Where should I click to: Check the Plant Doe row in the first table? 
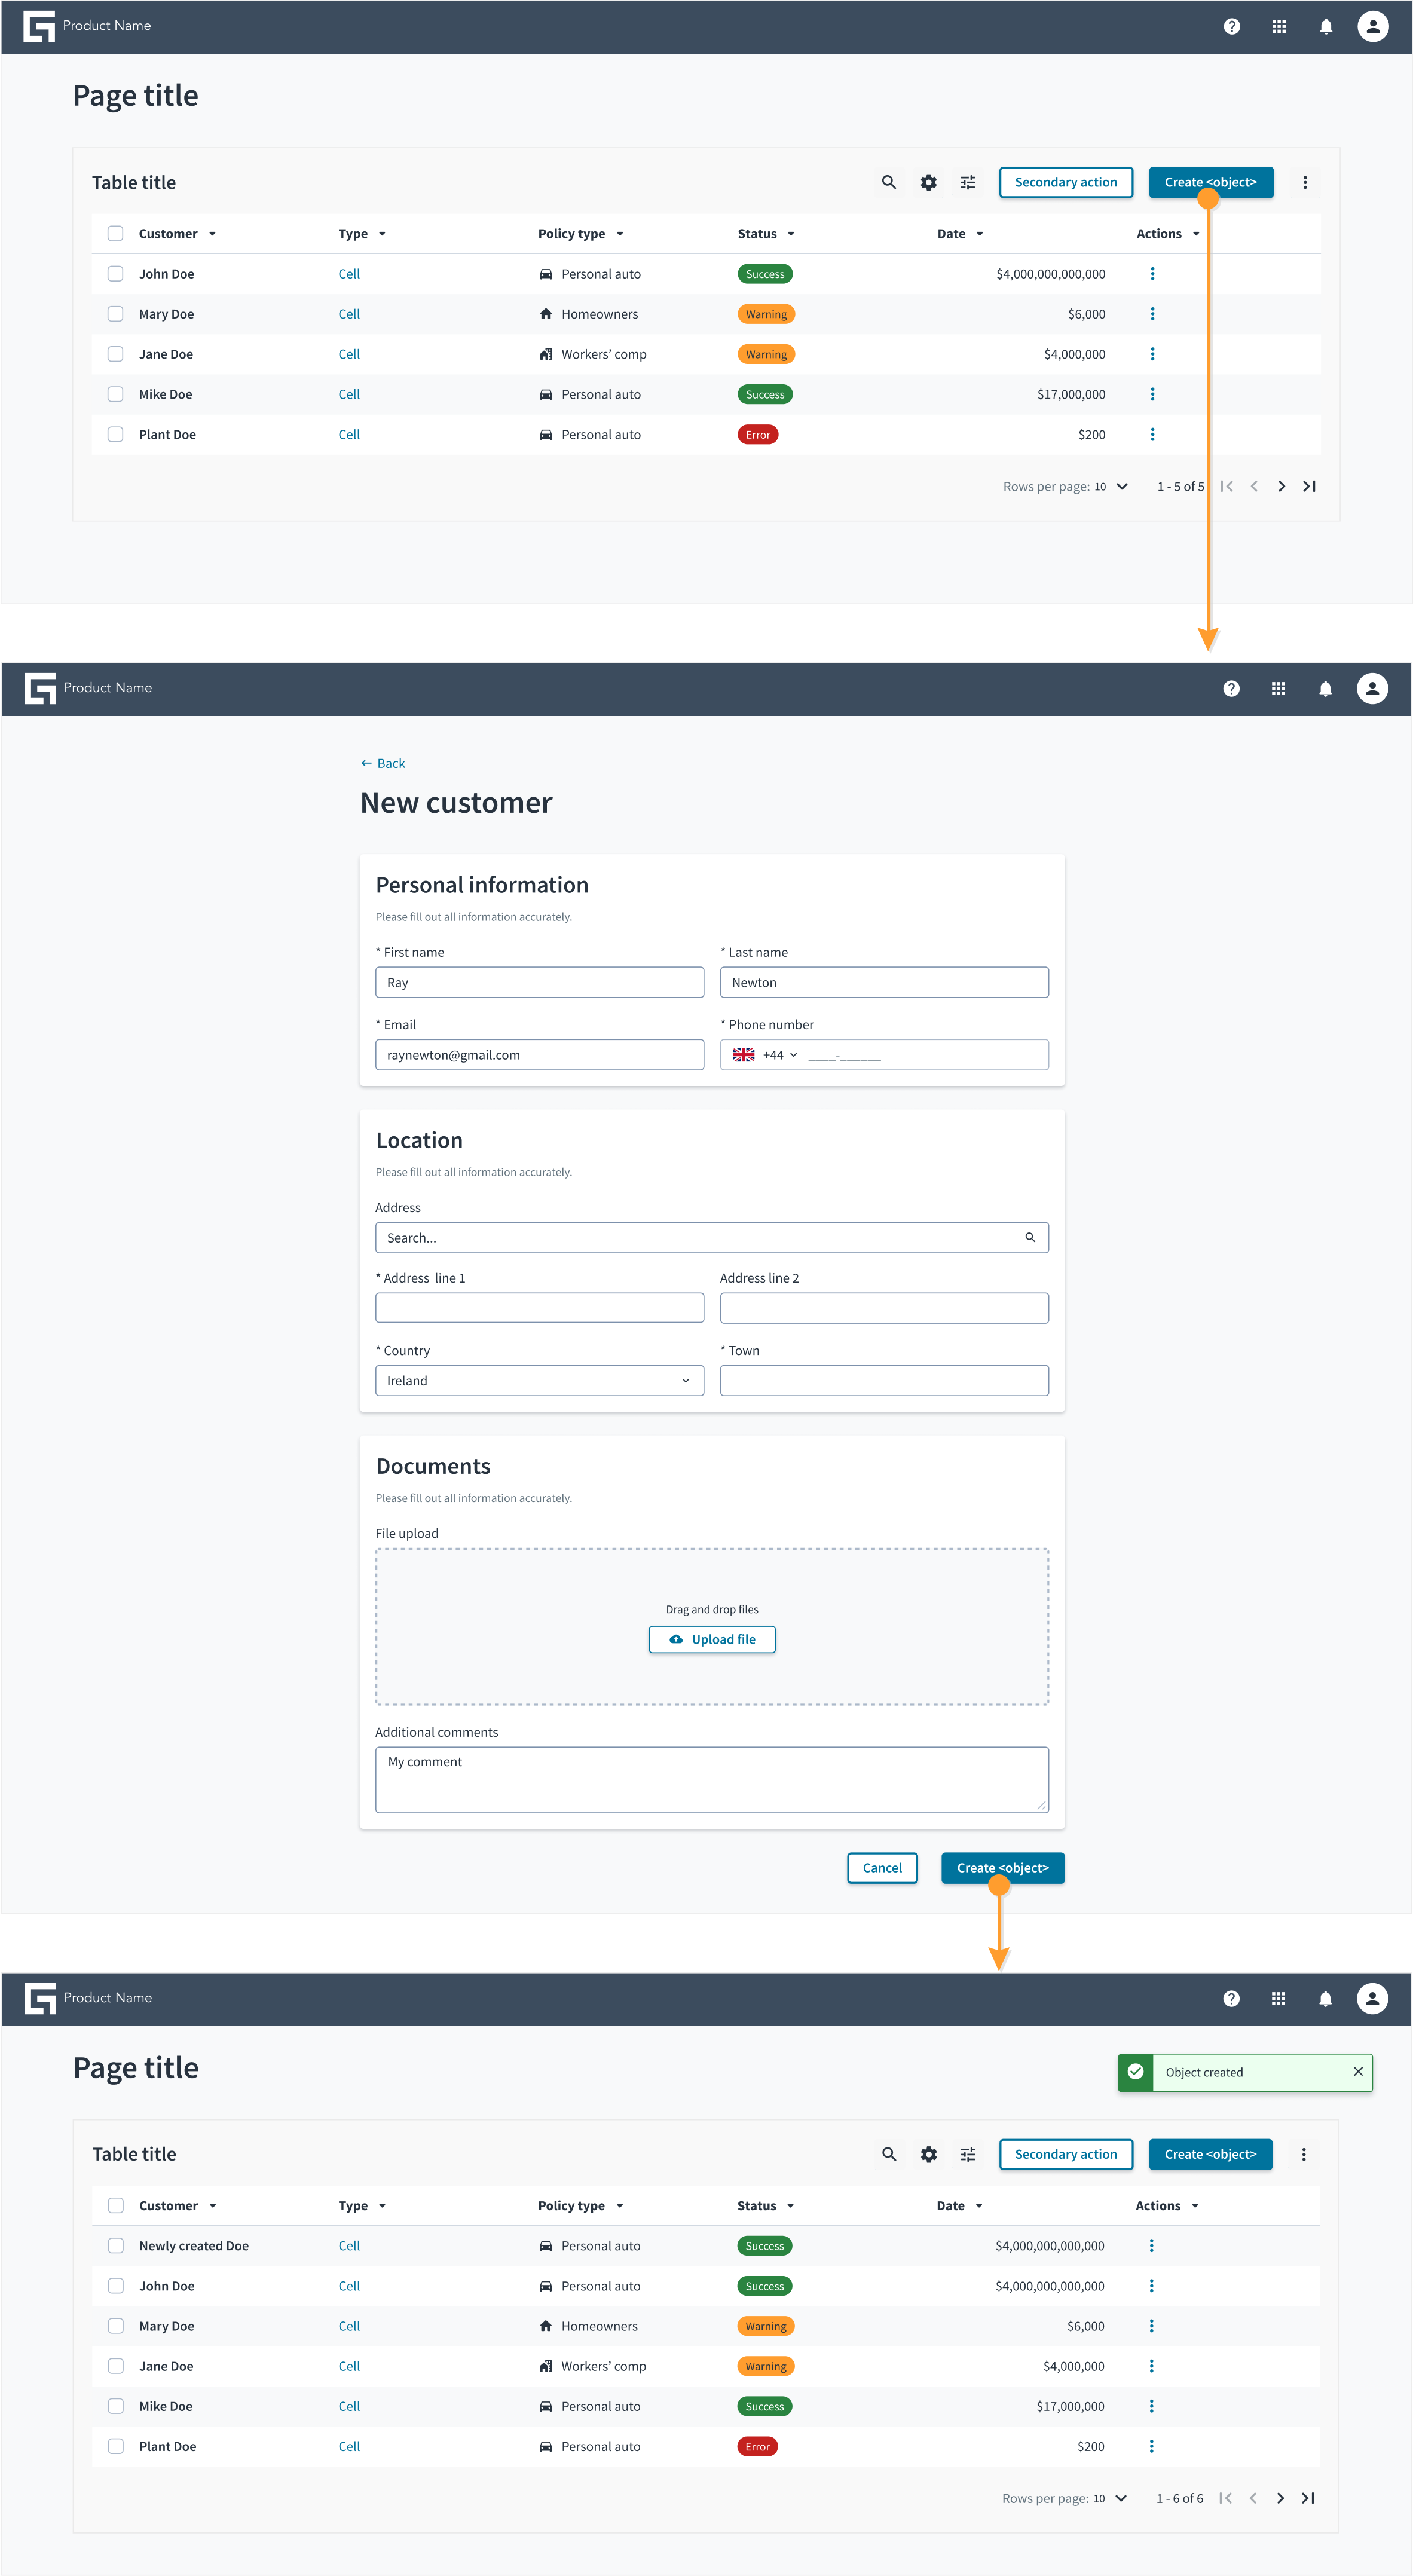(x=115, y=435)
